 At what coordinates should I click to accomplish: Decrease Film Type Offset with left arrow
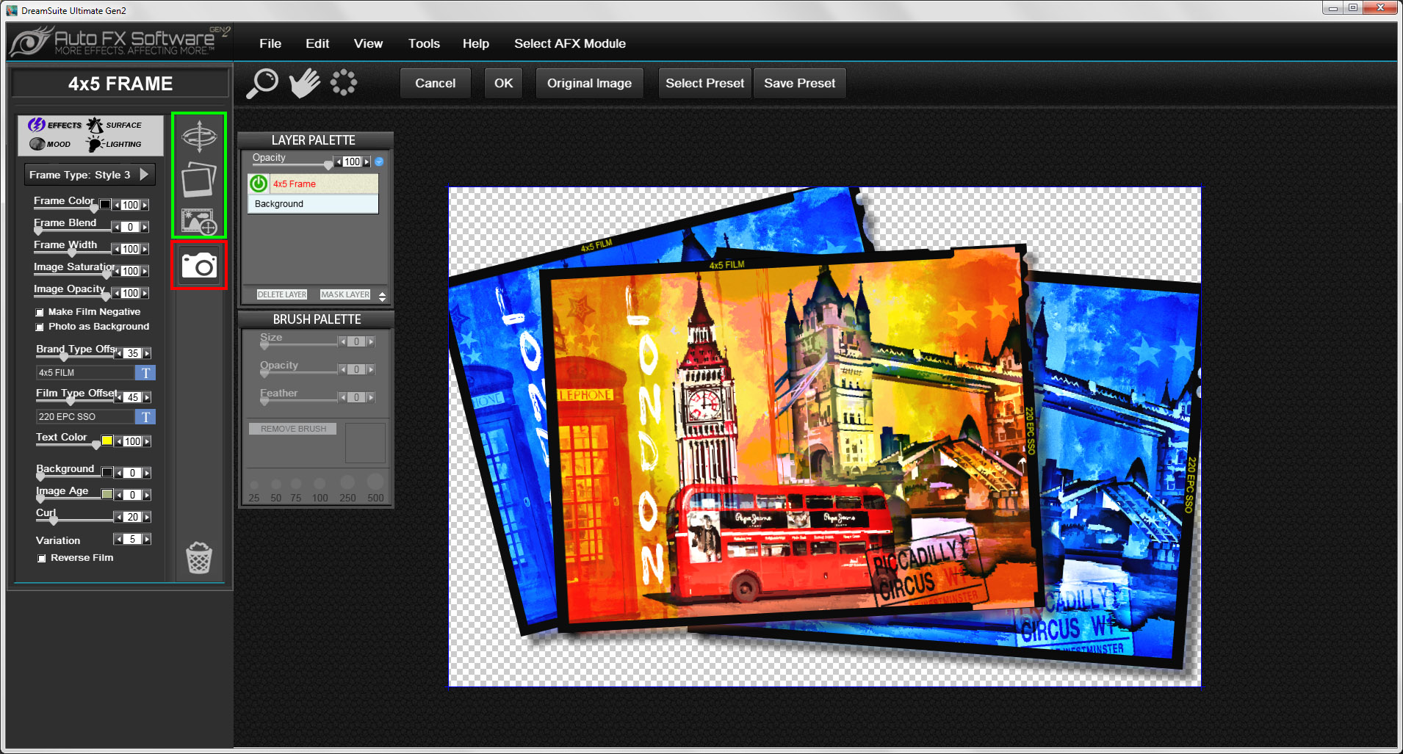coord(119,398)
